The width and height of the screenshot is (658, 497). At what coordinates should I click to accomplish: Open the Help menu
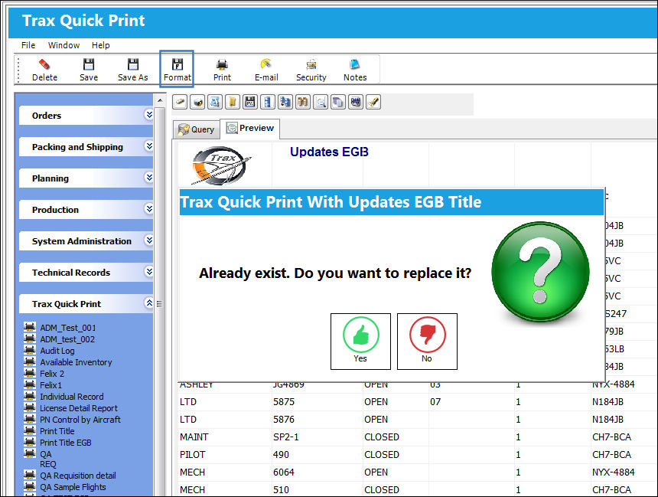101,45
